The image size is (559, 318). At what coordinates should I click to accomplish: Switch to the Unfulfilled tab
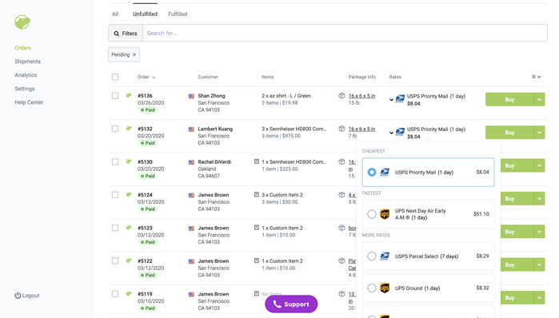(145, 14)
